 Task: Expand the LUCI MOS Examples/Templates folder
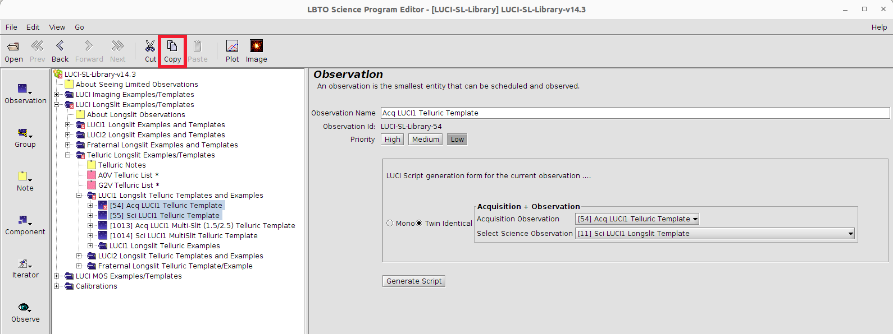click(x=57, y=276)
